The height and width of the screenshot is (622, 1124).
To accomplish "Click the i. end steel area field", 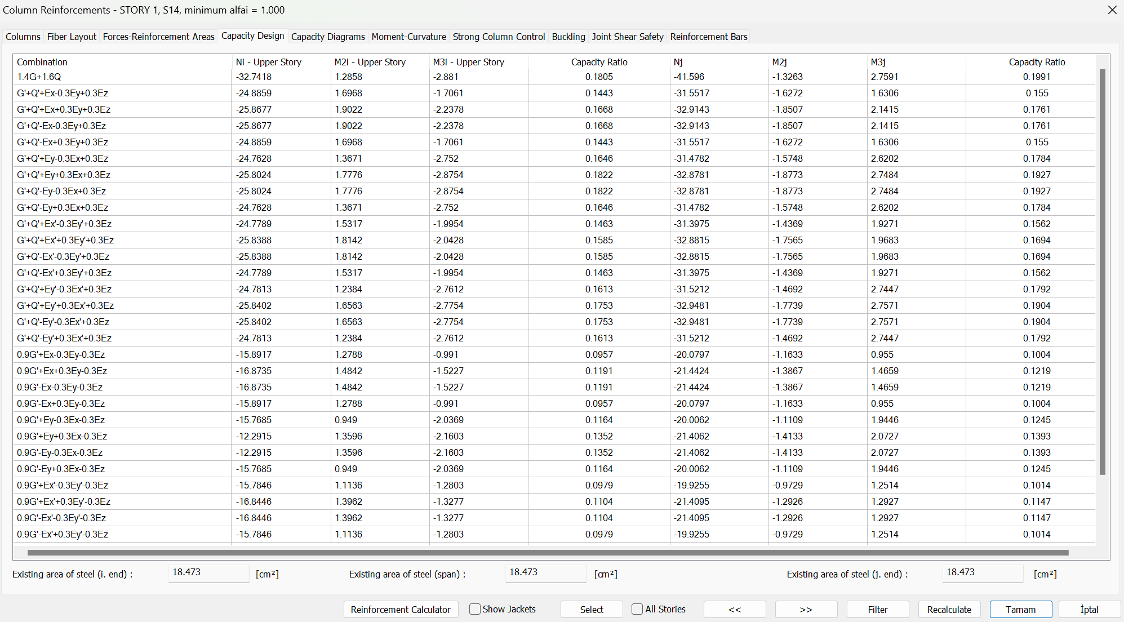I will [208, 573].
